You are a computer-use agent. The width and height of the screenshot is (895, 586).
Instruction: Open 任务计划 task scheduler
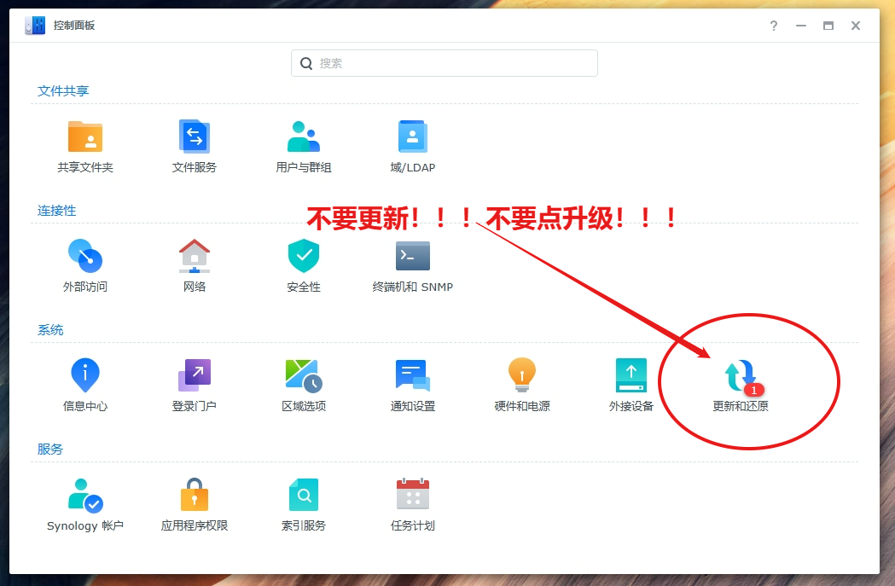pos(413,496)
